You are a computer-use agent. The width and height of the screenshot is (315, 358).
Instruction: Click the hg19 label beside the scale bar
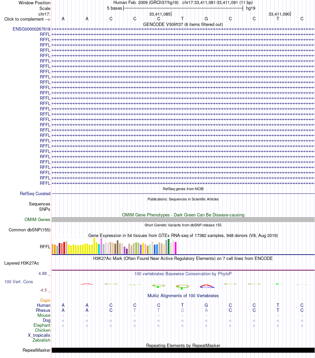click(251, 8)
